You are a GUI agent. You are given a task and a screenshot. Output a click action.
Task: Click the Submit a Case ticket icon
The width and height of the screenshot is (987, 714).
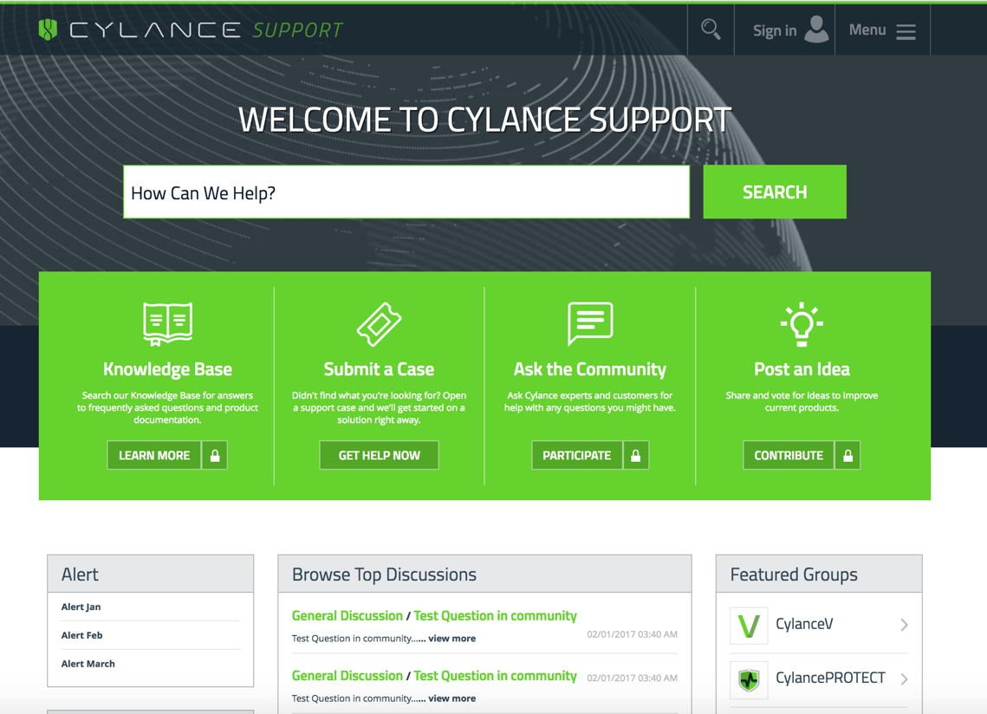point(379,324)
